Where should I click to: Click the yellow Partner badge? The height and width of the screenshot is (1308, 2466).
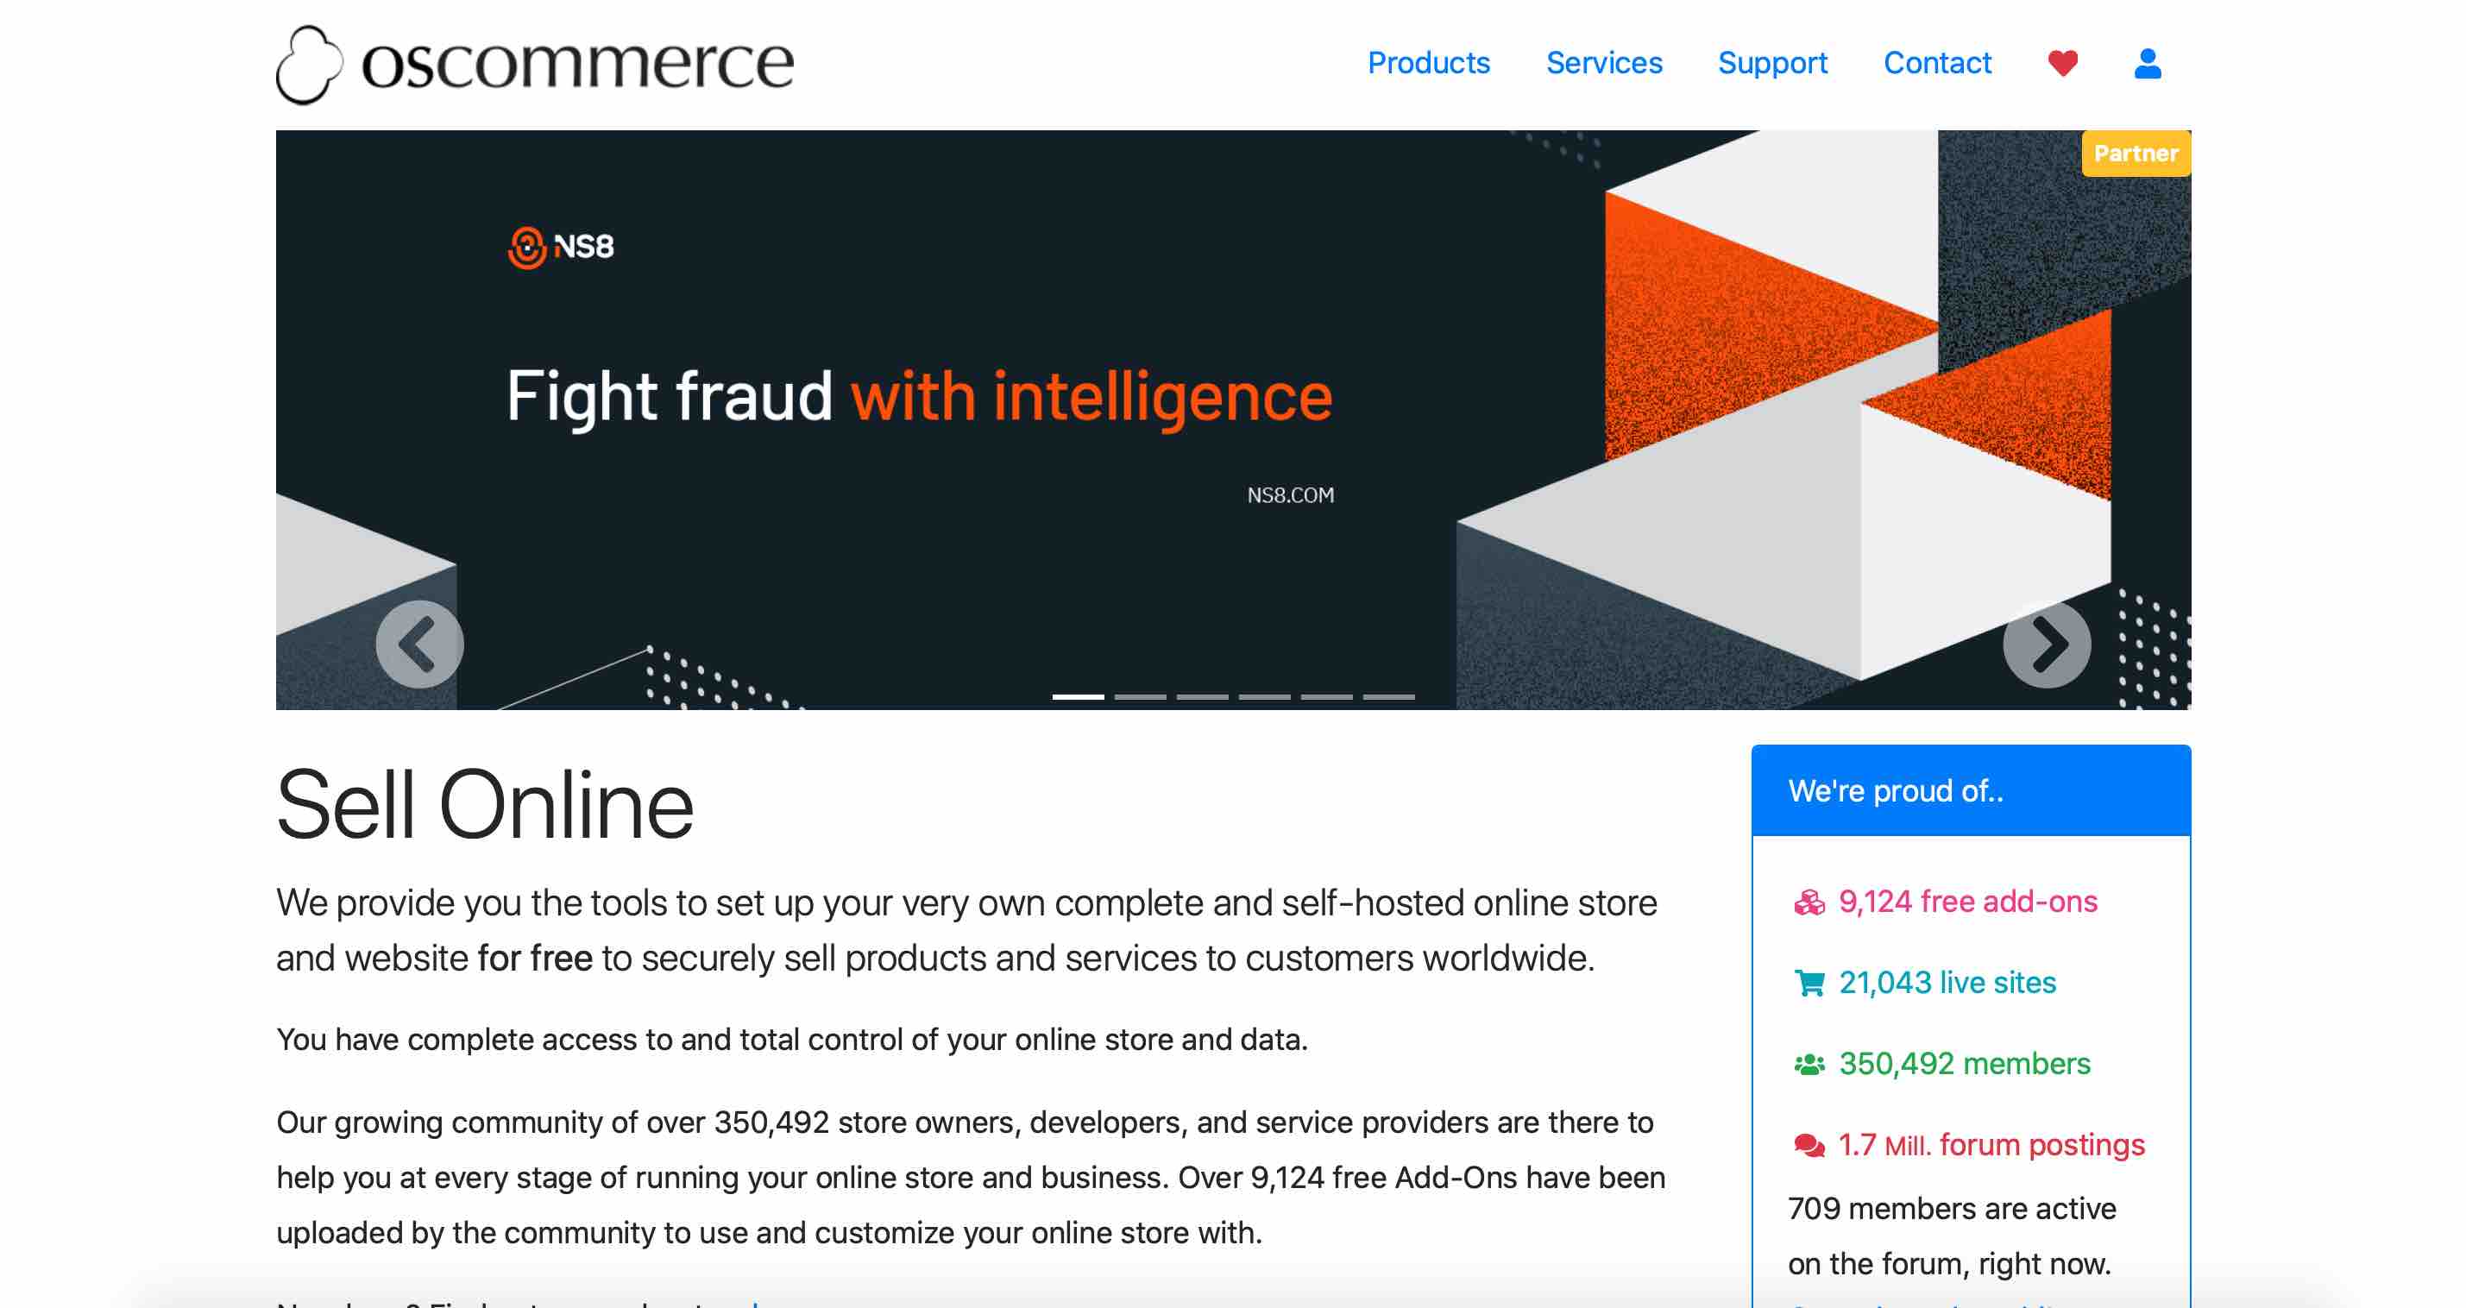2135,154
